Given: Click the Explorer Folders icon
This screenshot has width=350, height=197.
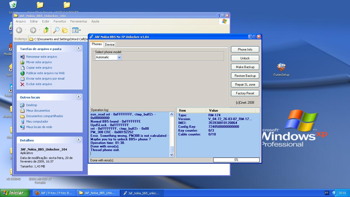Looking at the screenshot, I should point(65,30).
